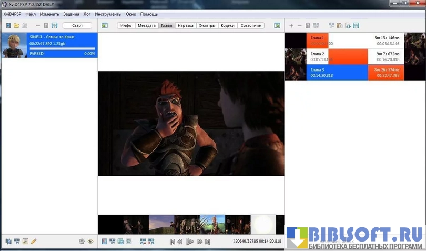Click the minus icon to remove a chapter
426x251 pixels.
point(300,25)
